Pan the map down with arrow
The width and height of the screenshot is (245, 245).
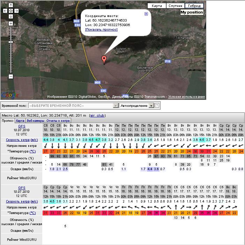pos(11,16)
